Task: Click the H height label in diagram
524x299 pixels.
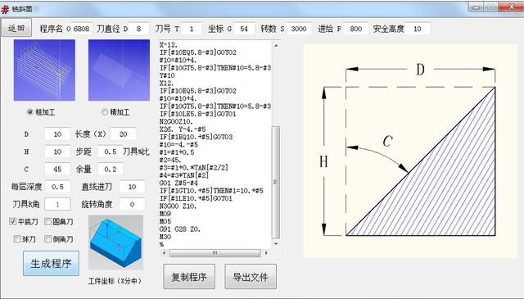Action: 323,161
